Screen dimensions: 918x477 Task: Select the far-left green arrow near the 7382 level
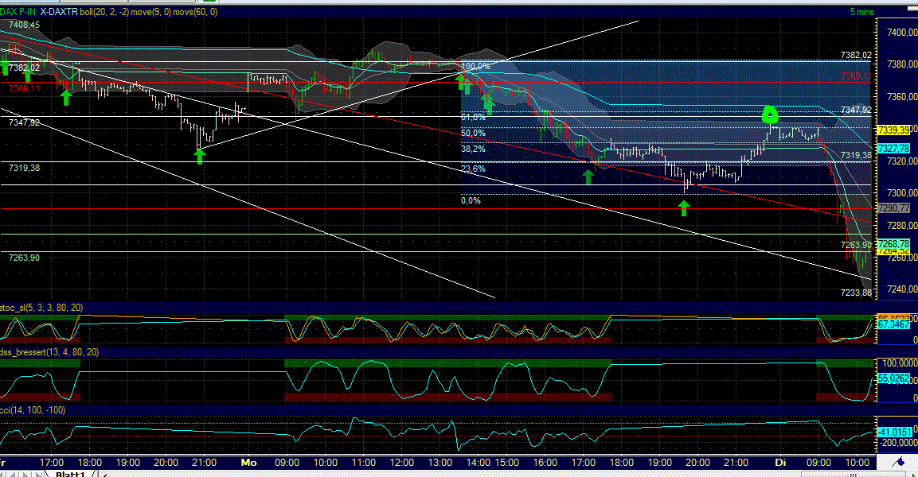tap(6, 70)
